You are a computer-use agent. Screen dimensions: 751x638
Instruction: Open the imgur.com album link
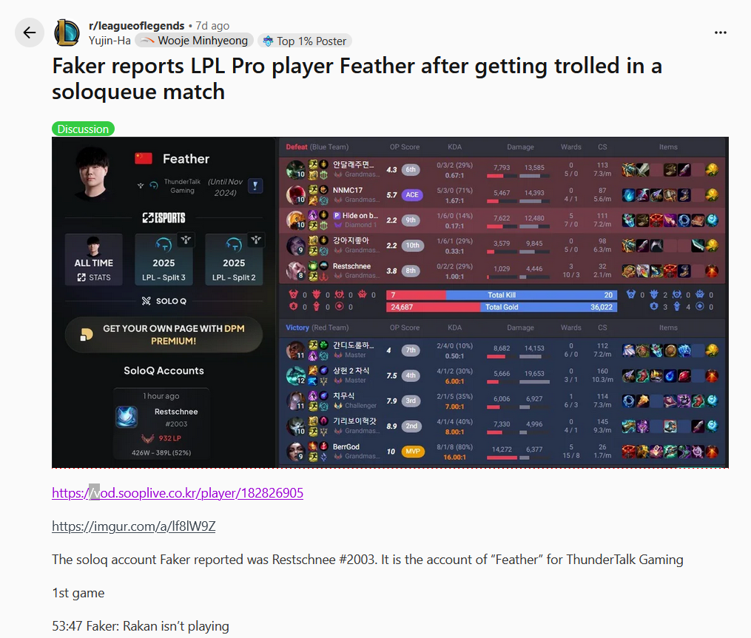pyautogui.click(x=134, y=526)
